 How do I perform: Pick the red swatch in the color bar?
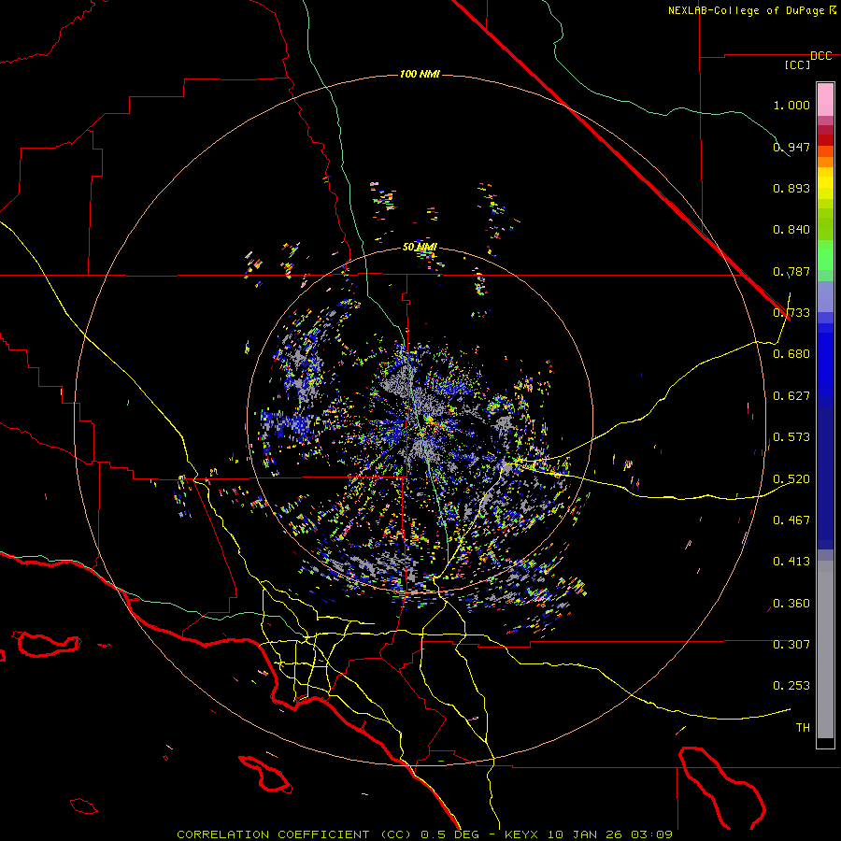coord(825,139)
